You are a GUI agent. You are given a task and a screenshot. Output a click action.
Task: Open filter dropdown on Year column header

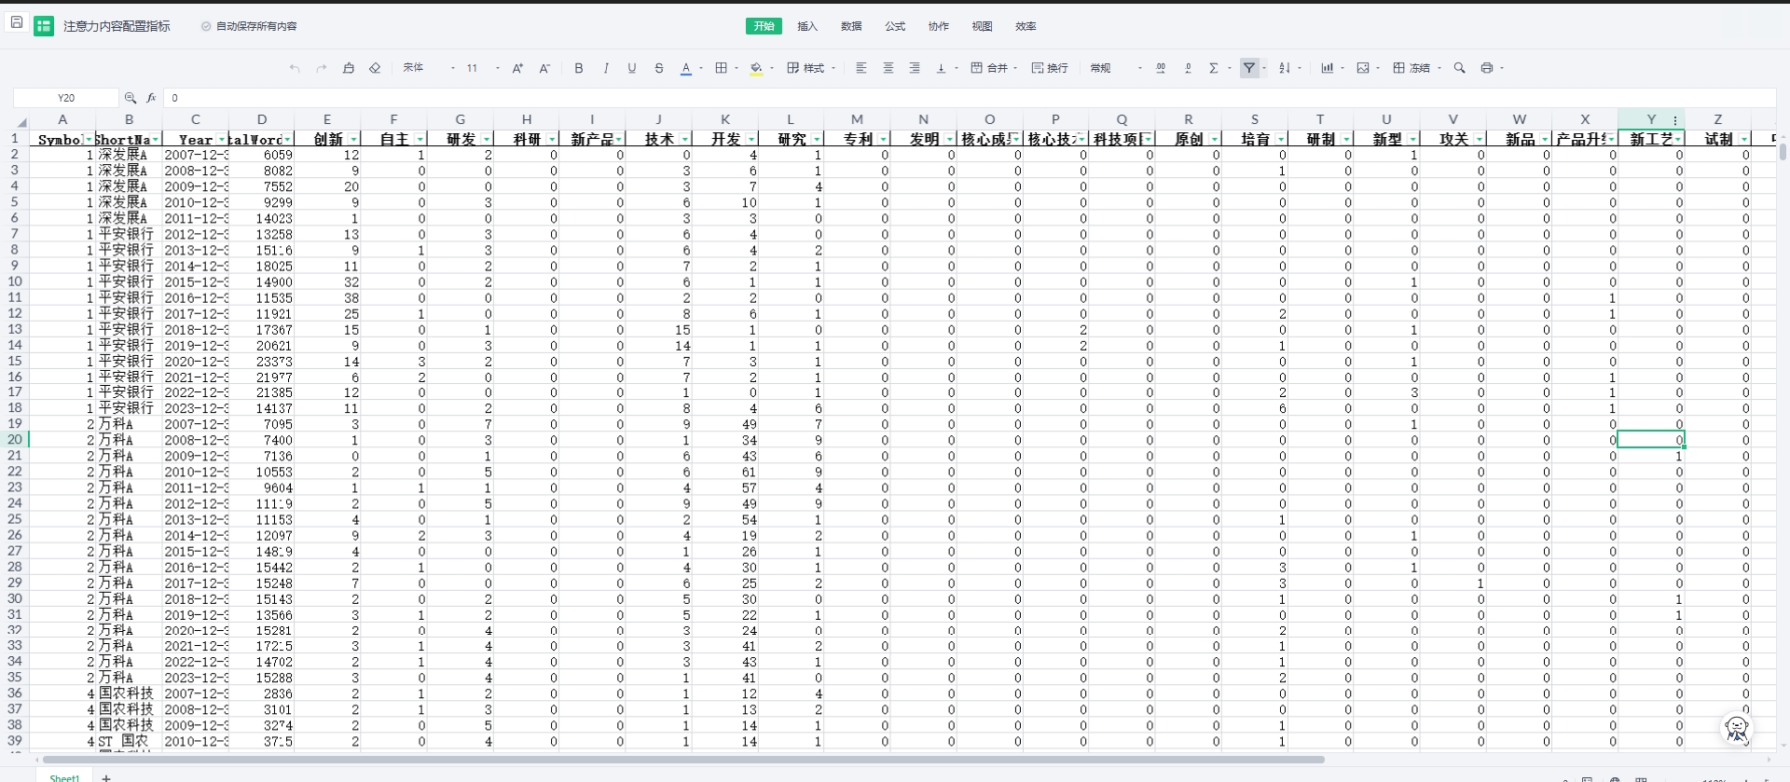222,140
